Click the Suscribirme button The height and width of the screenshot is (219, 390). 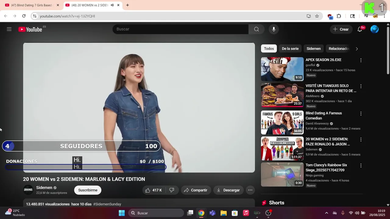click(88, 190)
